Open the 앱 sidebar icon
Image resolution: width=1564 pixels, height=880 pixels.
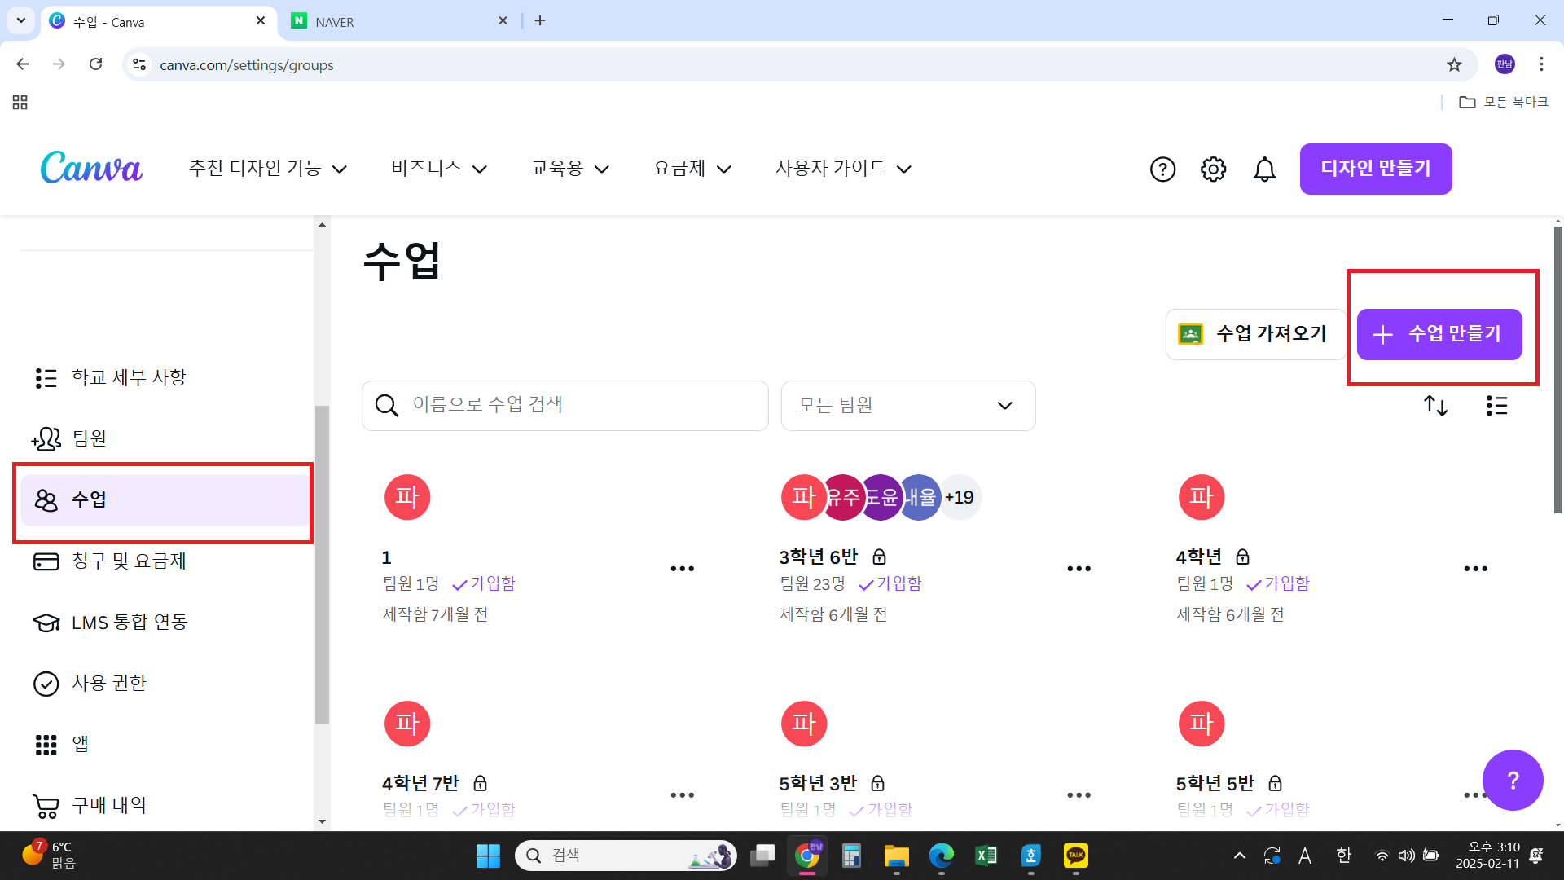[x=46, y=744]
